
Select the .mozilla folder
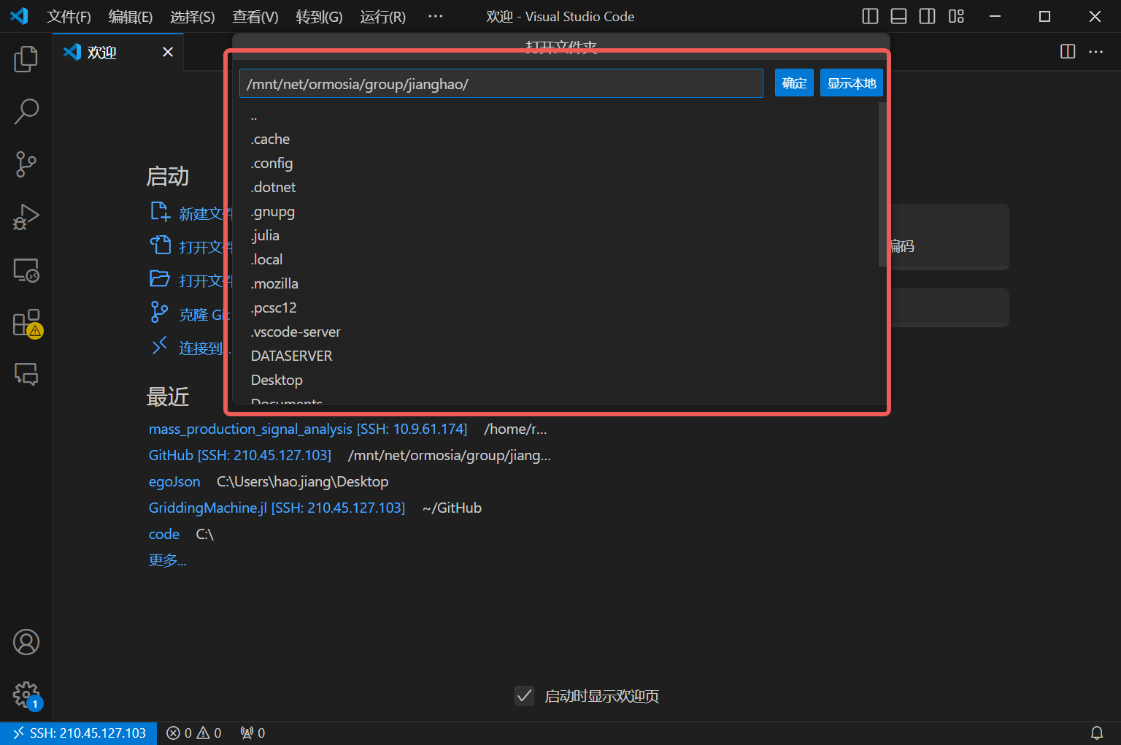click(x=555, y=283)
